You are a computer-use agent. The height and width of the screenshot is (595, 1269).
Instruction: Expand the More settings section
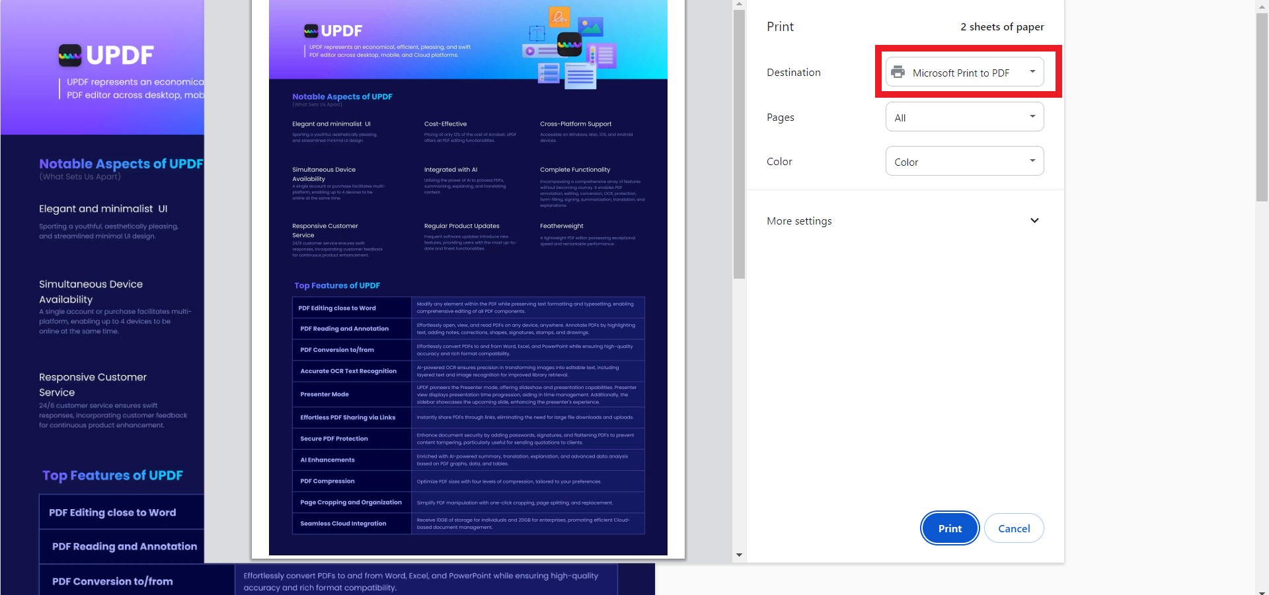[x=799, y=221]
